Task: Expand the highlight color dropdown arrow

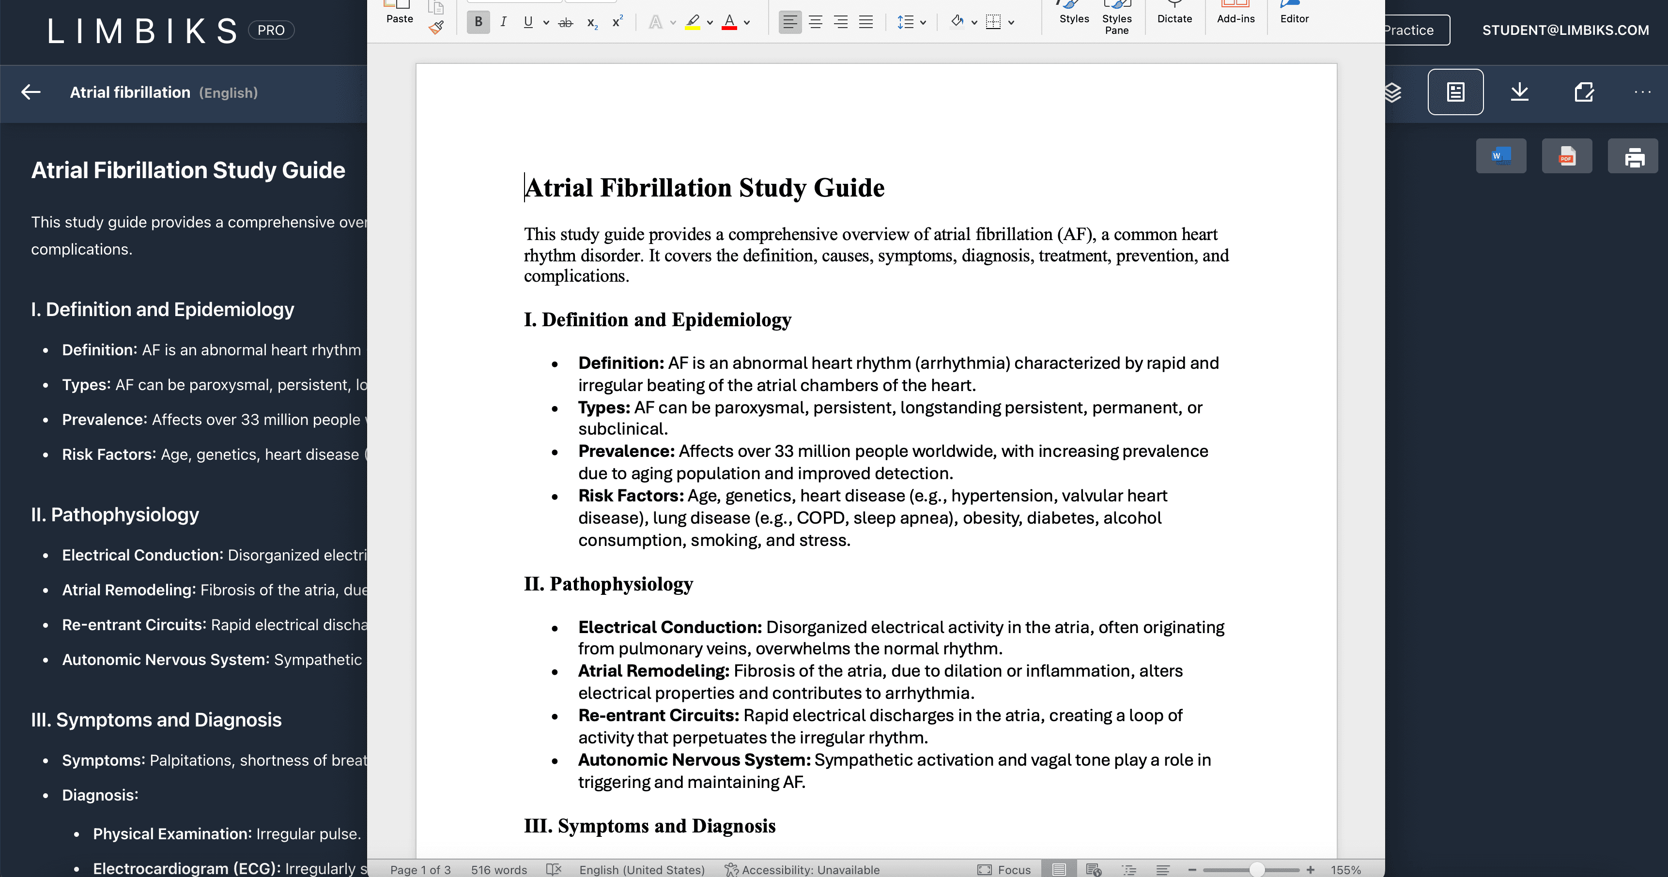Action: point(710,23)
